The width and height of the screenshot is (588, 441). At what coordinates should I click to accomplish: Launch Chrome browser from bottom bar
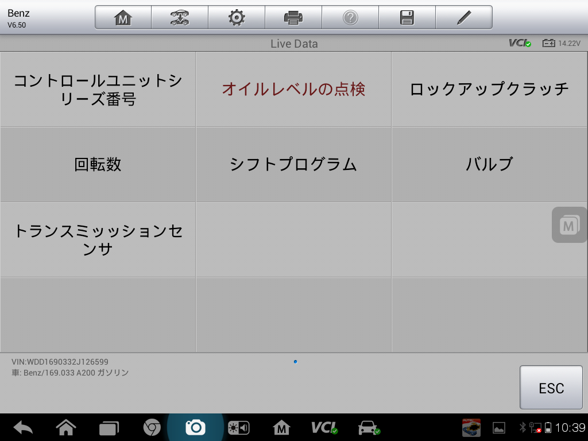point(152,427)
